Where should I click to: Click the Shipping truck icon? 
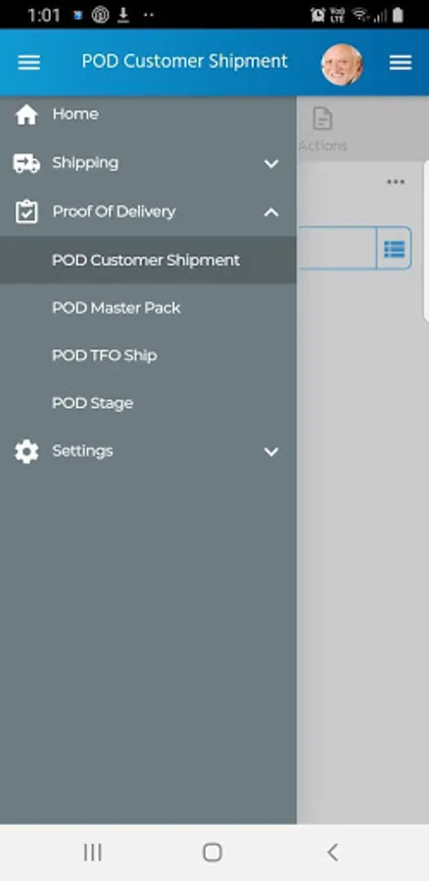[26, 163]
